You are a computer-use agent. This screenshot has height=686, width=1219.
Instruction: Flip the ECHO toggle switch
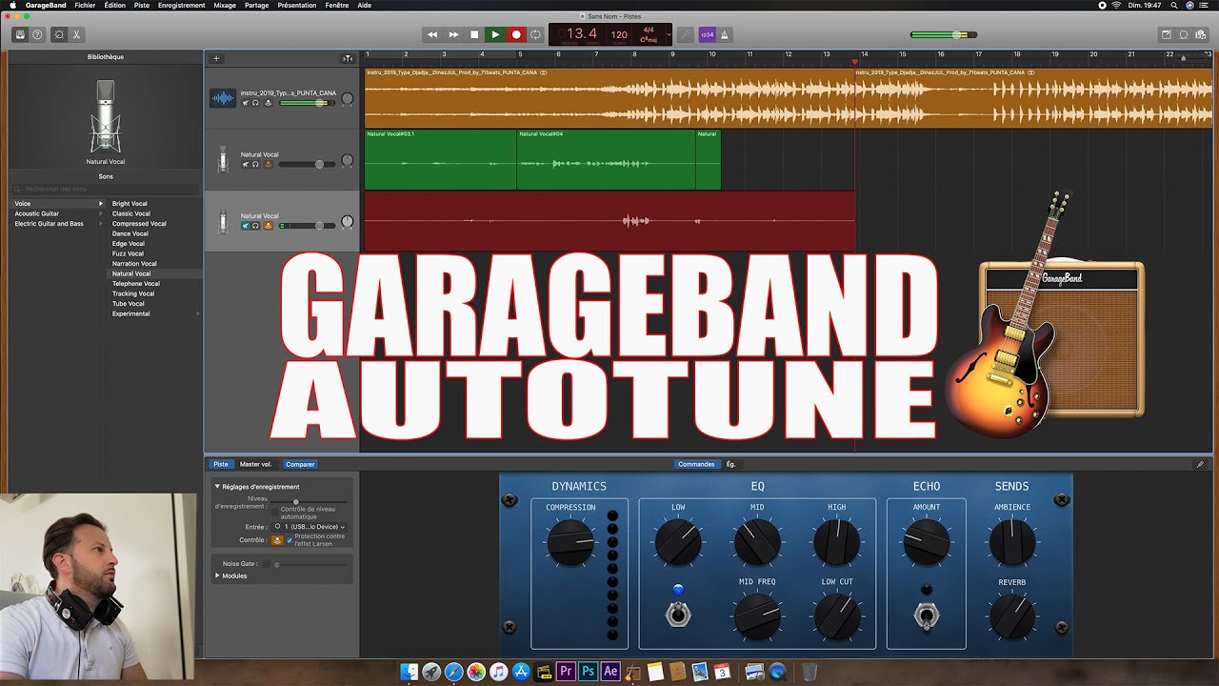pyautogui.click(x=925, y=615)
